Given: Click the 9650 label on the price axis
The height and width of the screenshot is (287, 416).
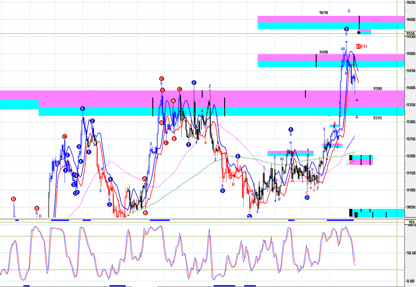Looking at the screenshot, I should coord(411,3).
